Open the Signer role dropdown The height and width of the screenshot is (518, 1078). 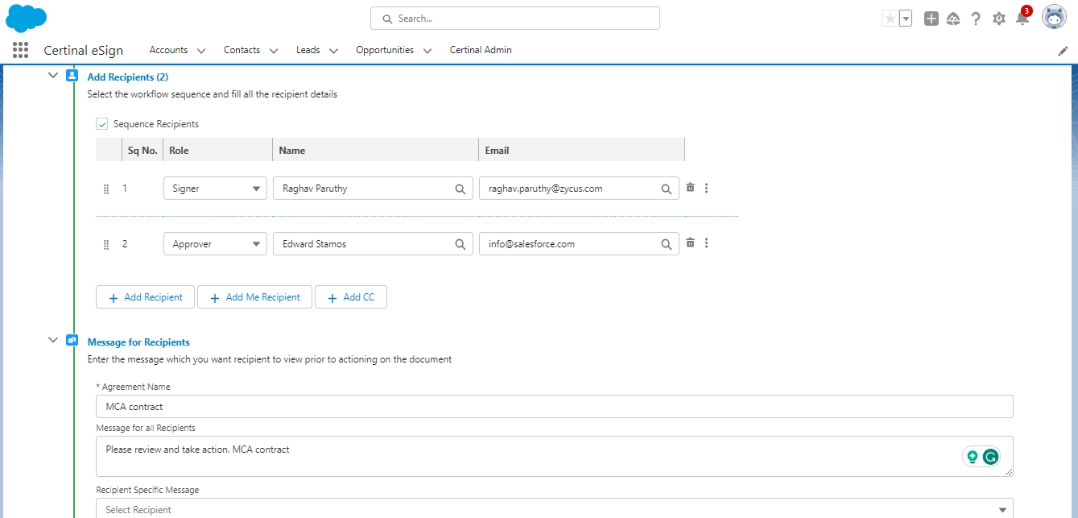(215, 189)
